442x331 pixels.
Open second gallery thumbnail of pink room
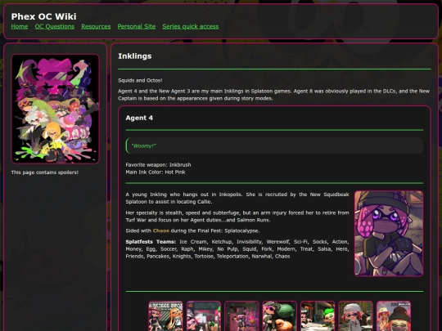coord(204,315)
